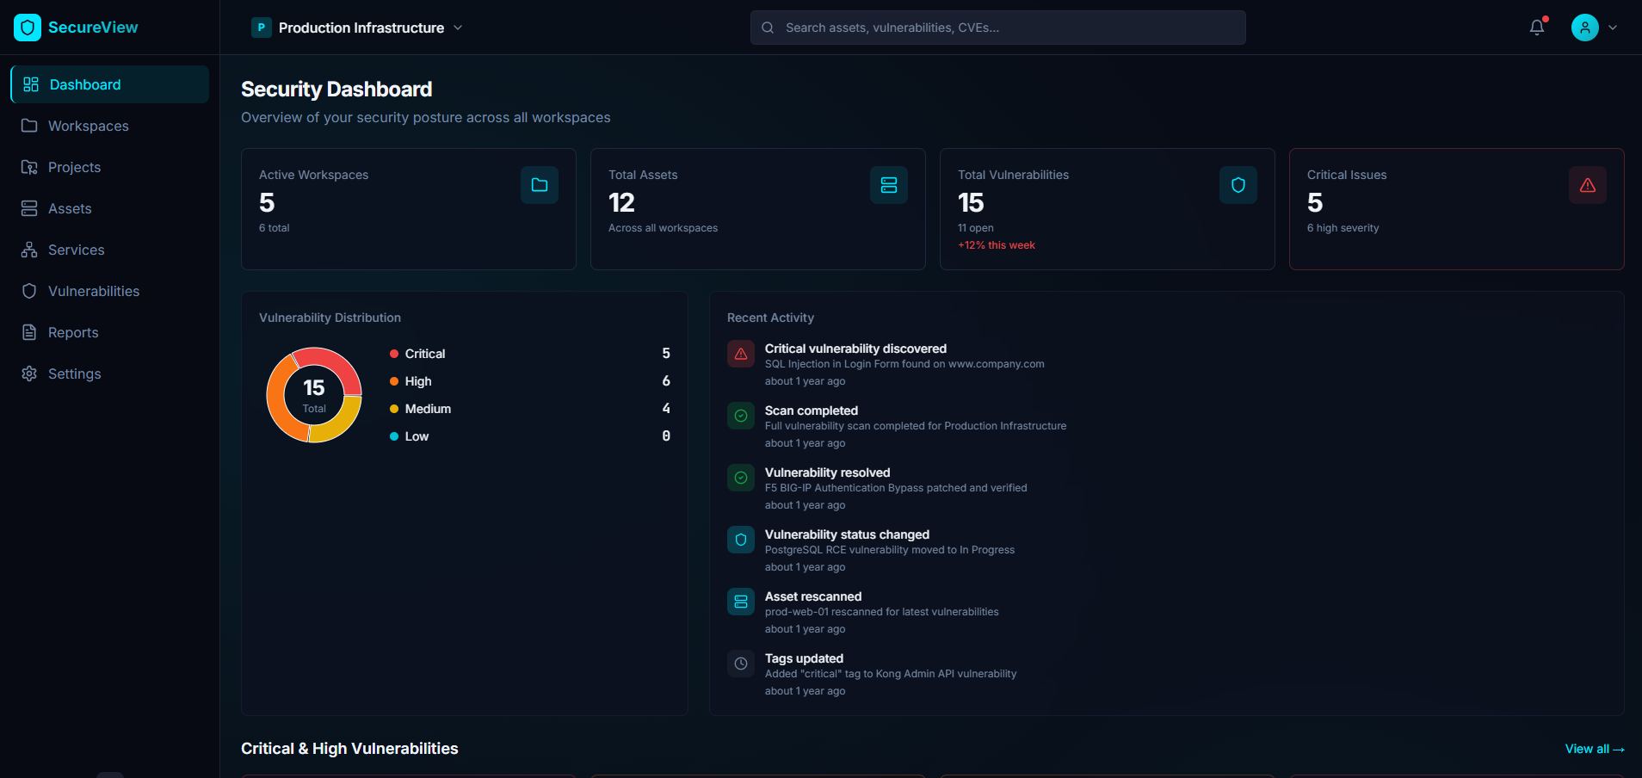Open the Scan completed activity entry
This screenshot has height=778, width=1642.
(x=811, y=411)
